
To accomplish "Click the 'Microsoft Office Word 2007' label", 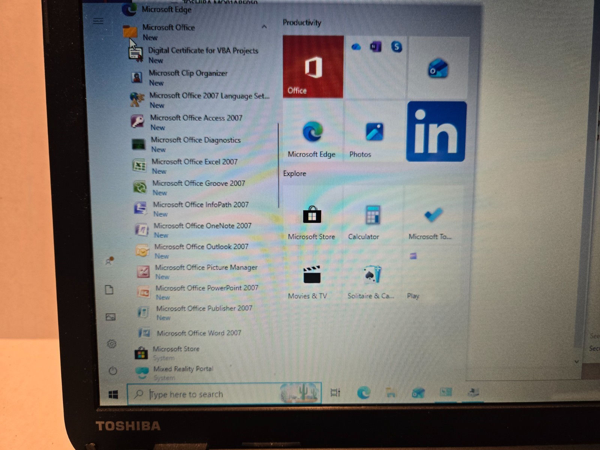I will 199,333.
